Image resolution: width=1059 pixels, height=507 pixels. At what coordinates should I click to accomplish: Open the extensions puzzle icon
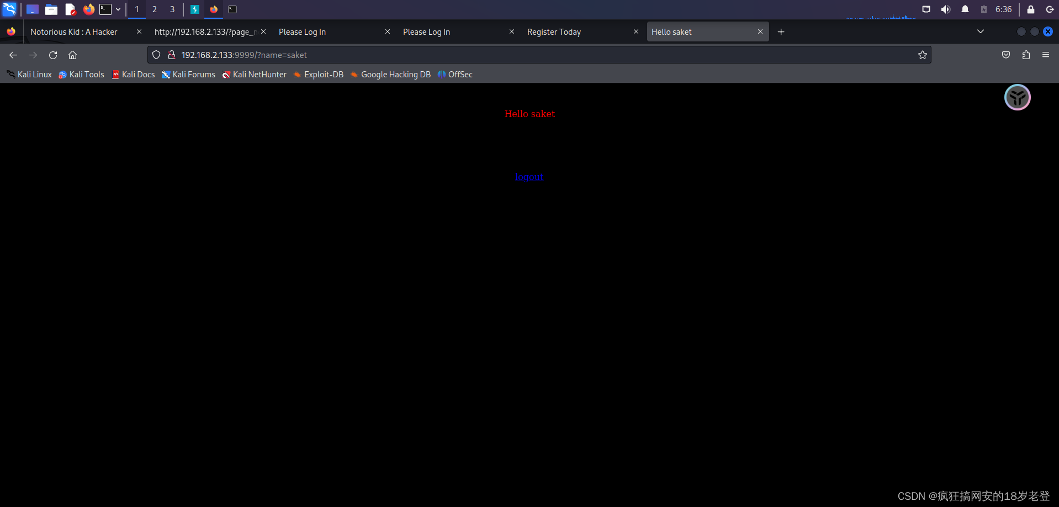tap(1026, 55)
